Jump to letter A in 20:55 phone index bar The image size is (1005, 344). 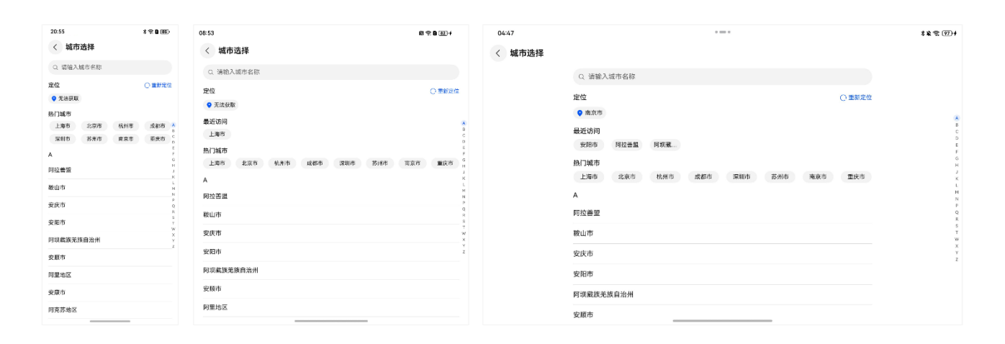tap(173, 125)
